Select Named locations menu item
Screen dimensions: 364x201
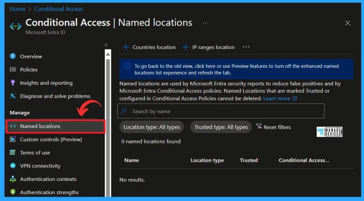click(55, 126)
